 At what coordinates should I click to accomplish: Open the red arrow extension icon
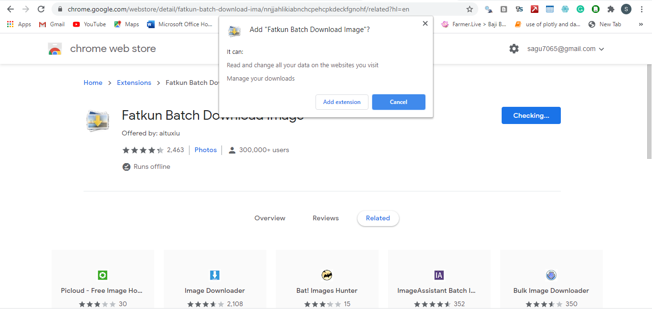535,9
